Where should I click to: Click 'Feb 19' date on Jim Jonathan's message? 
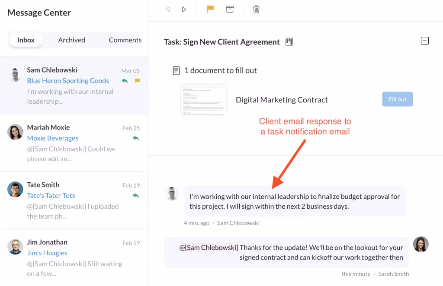(131, 243)
